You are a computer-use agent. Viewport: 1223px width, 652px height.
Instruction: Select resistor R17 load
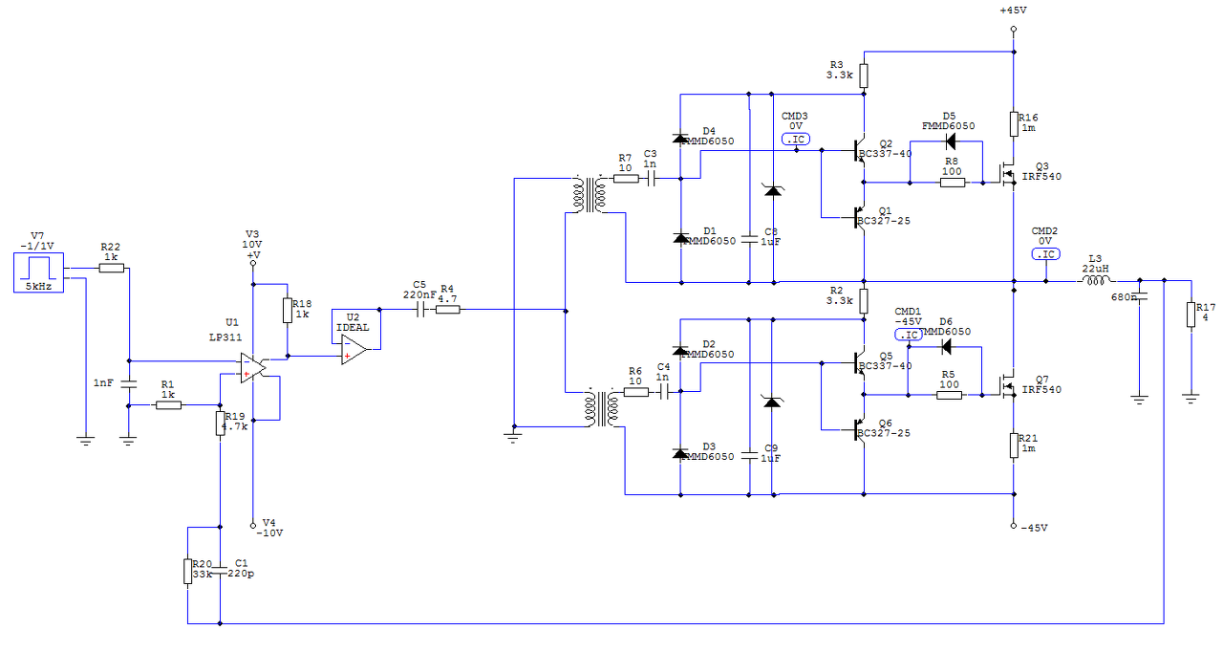click(x=1191, y=315)
